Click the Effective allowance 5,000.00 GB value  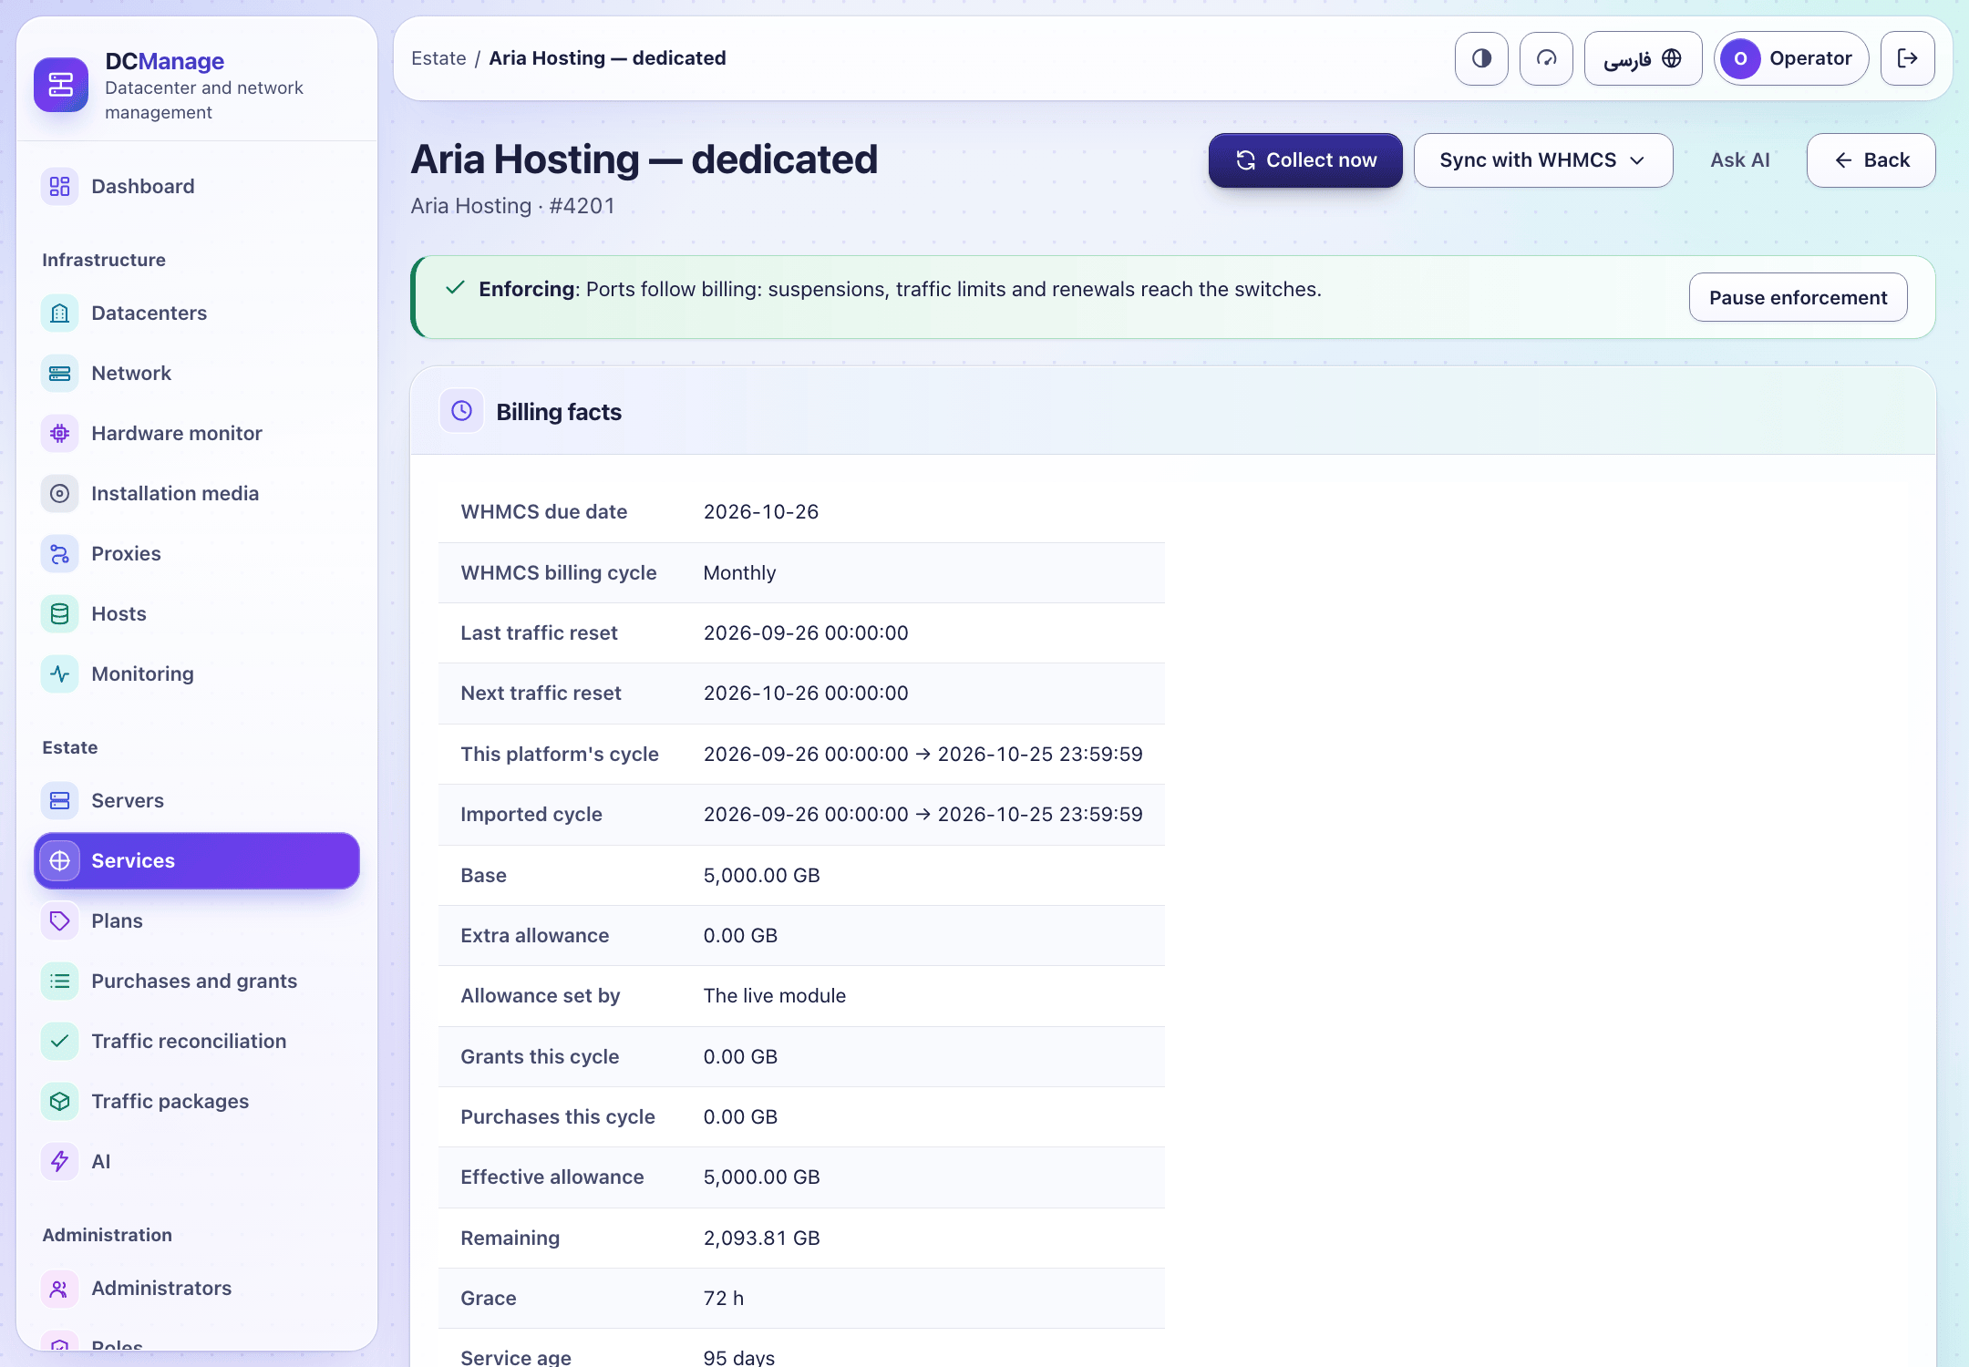tap(762, 1177)
